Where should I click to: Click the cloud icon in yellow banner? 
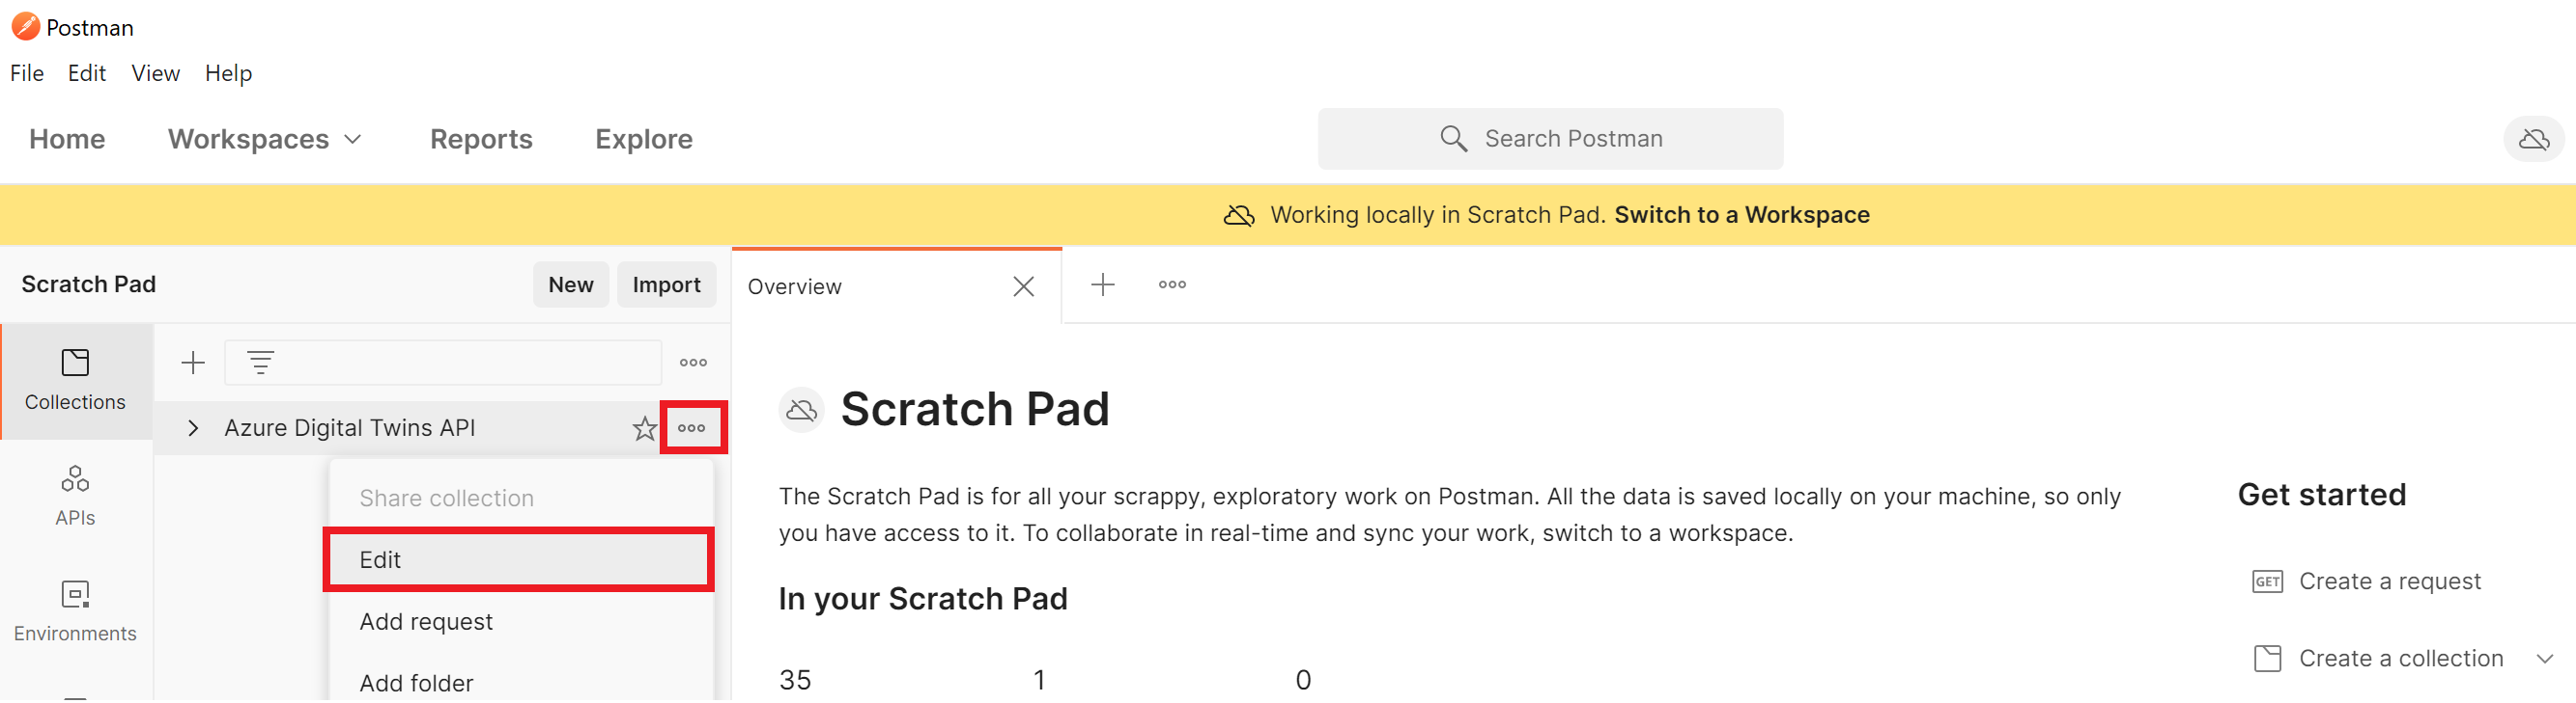pyautogui.click(x=1239, y=215)
